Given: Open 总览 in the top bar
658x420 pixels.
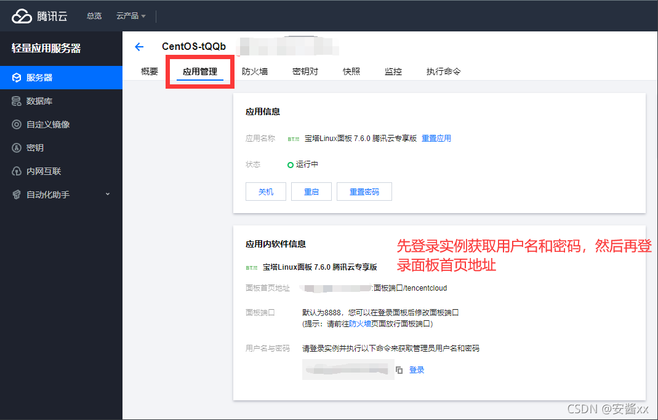Looking at the screenshot, I should 94,16.
